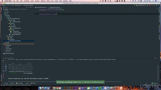Screen dimensions: 161x90
Task: Select the mvnw.cmd file in the tree
Action: (9, 49)
